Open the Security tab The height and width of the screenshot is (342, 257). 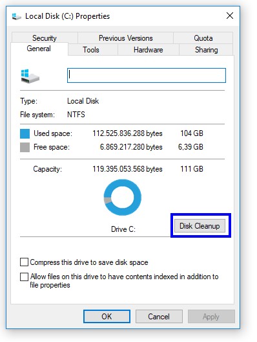pyautogui.click(x=45, y=38)
